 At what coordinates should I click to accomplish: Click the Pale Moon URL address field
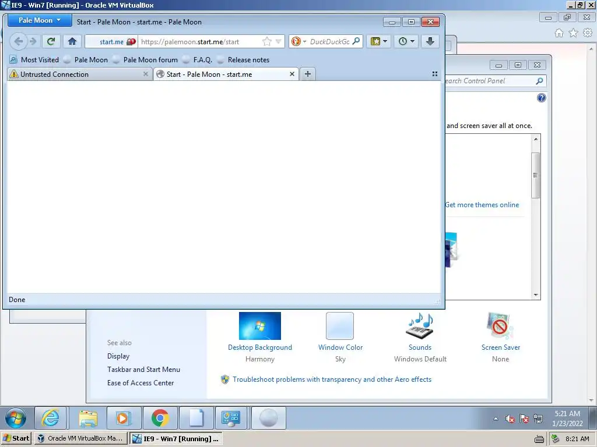pyautogui.click(x=201, y=42)
